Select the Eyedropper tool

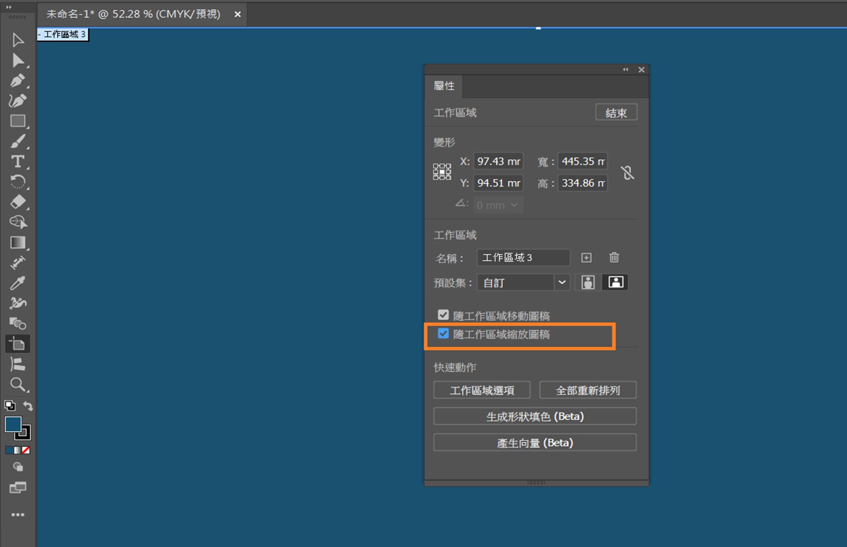click(18, 283)
